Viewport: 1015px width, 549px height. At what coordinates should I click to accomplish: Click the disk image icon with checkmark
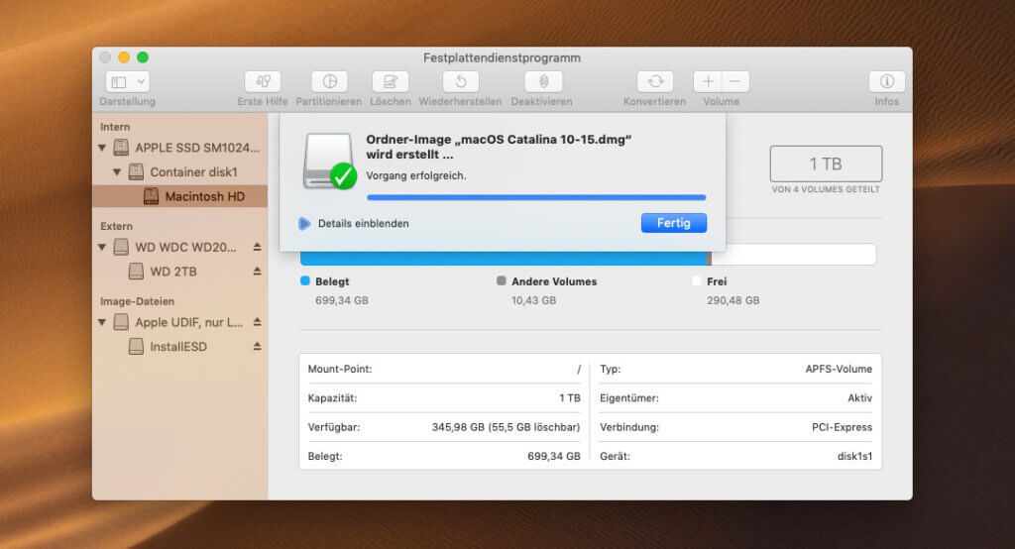coord(329,162)
